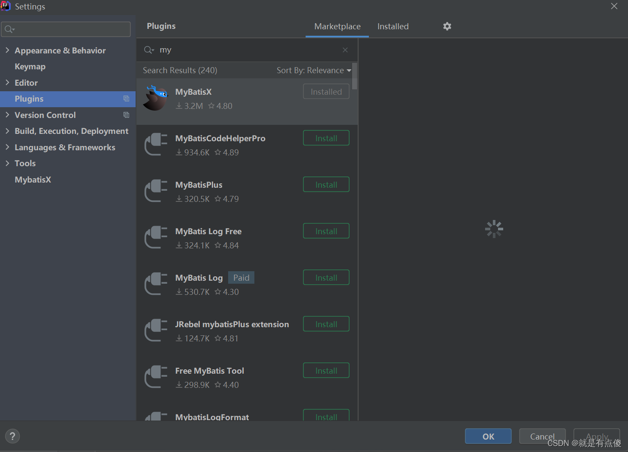Expand the Tools settings section

(7, 163)
